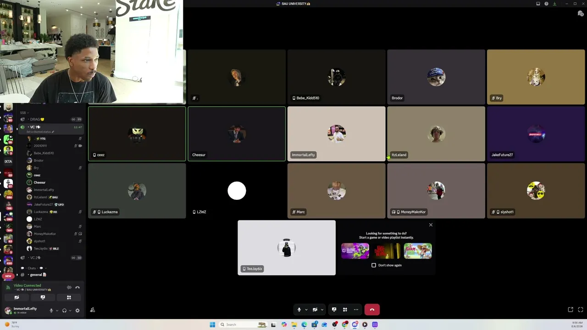
Task: Open Microsoft Edge from the taskbar
Action: [304, 324]
